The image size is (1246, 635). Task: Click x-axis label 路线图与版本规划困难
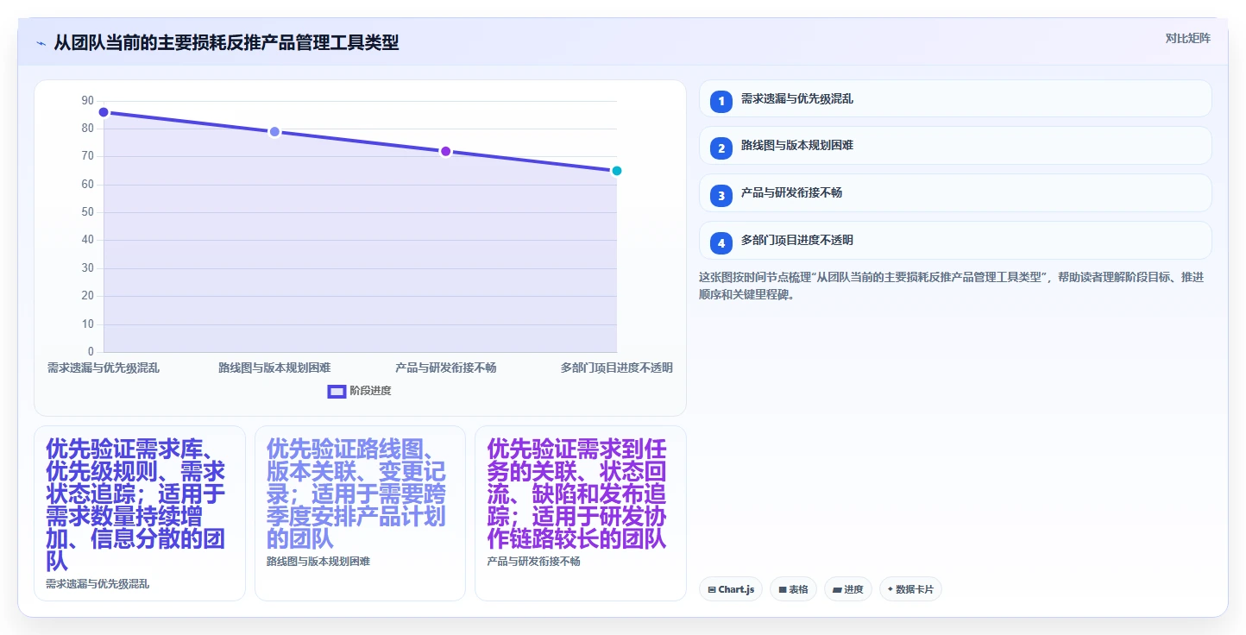click(x=274, y=368)
